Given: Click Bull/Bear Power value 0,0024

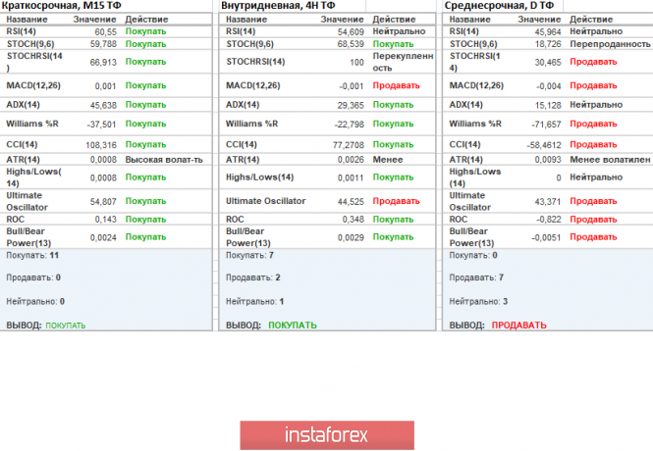Looking at the screenshot, I should point(103,237).
